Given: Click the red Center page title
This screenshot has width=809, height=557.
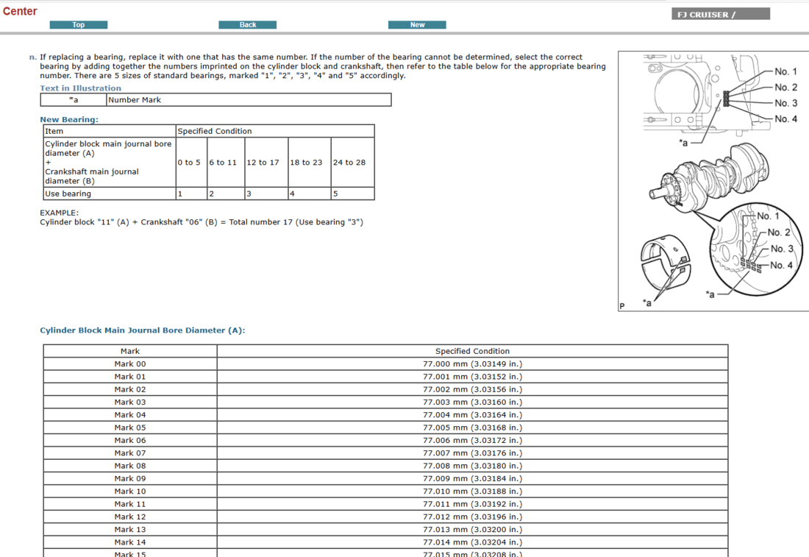Looking at the screenshot, I should point(20,11).
